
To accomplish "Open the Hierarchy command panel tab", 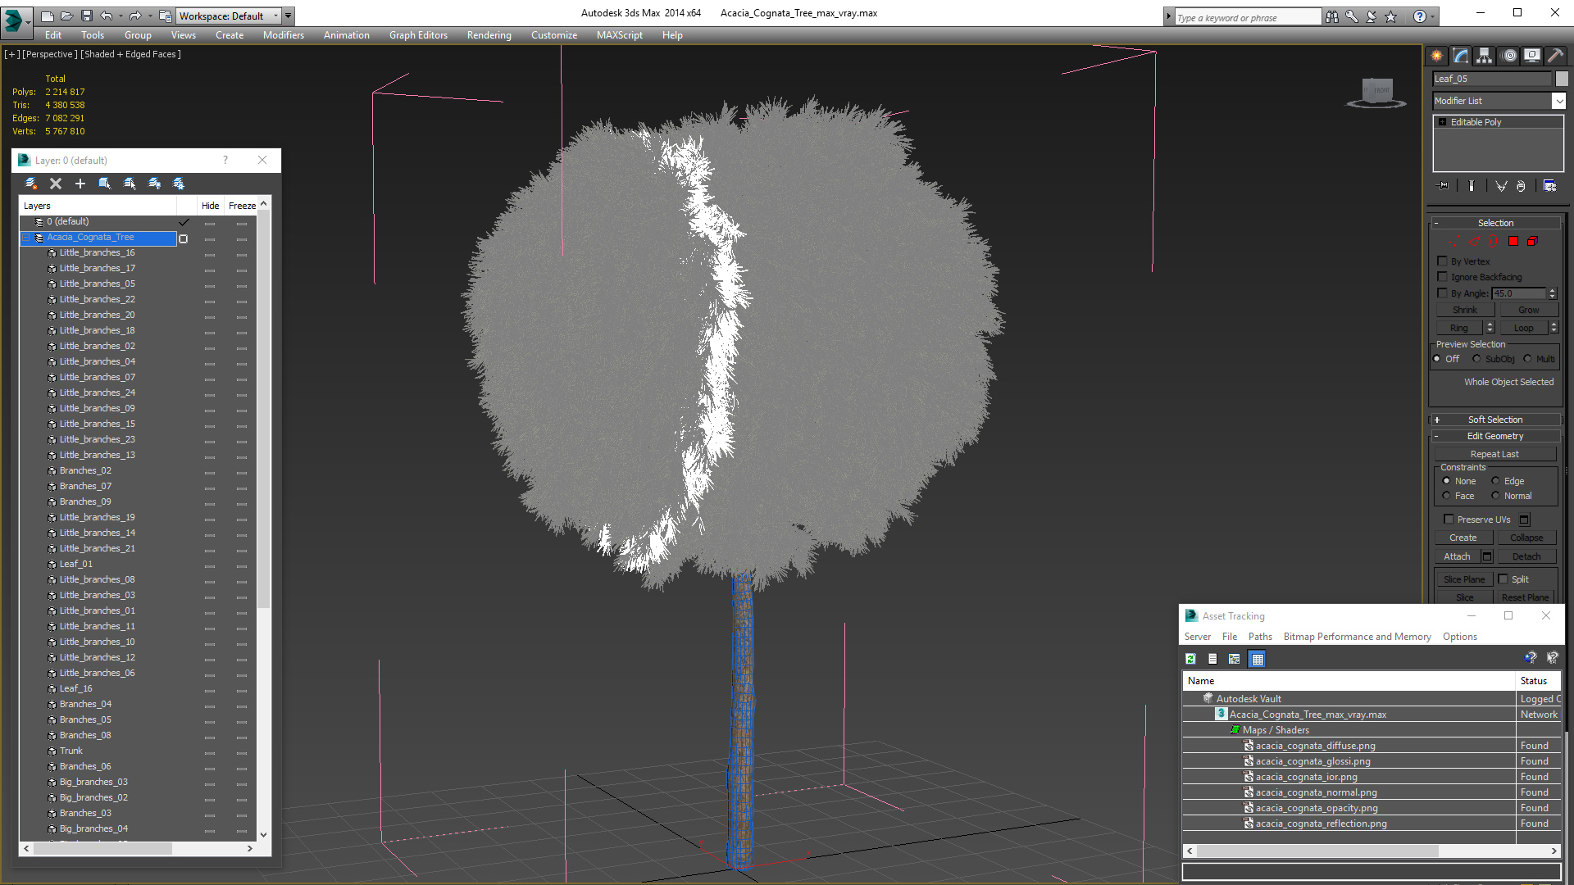I will (x=1484, y=56).
